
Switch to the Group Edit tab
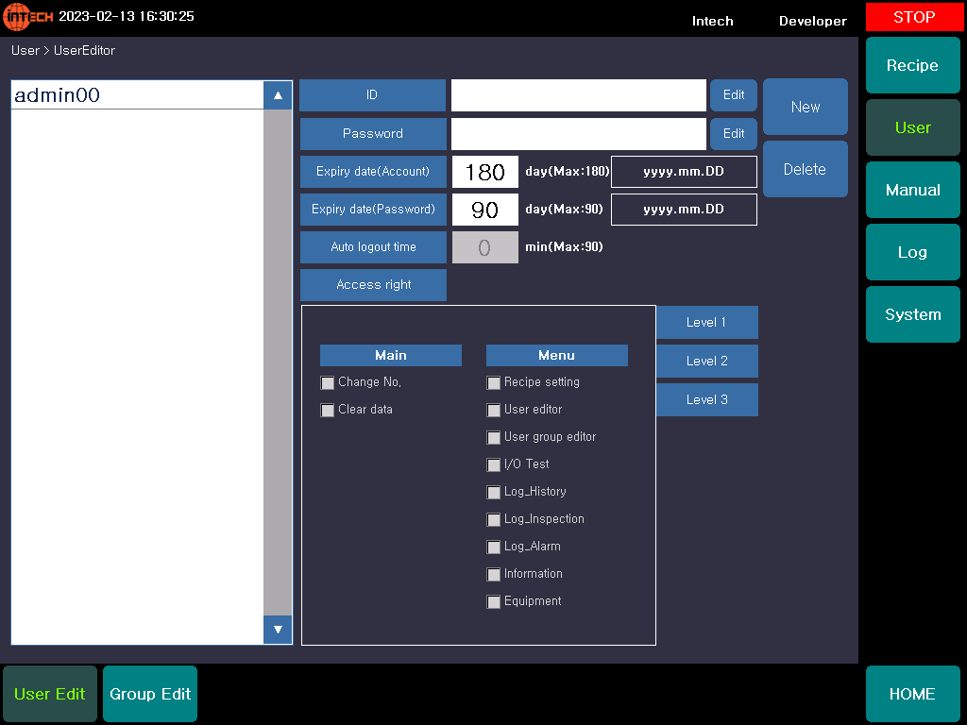[150, 694]
